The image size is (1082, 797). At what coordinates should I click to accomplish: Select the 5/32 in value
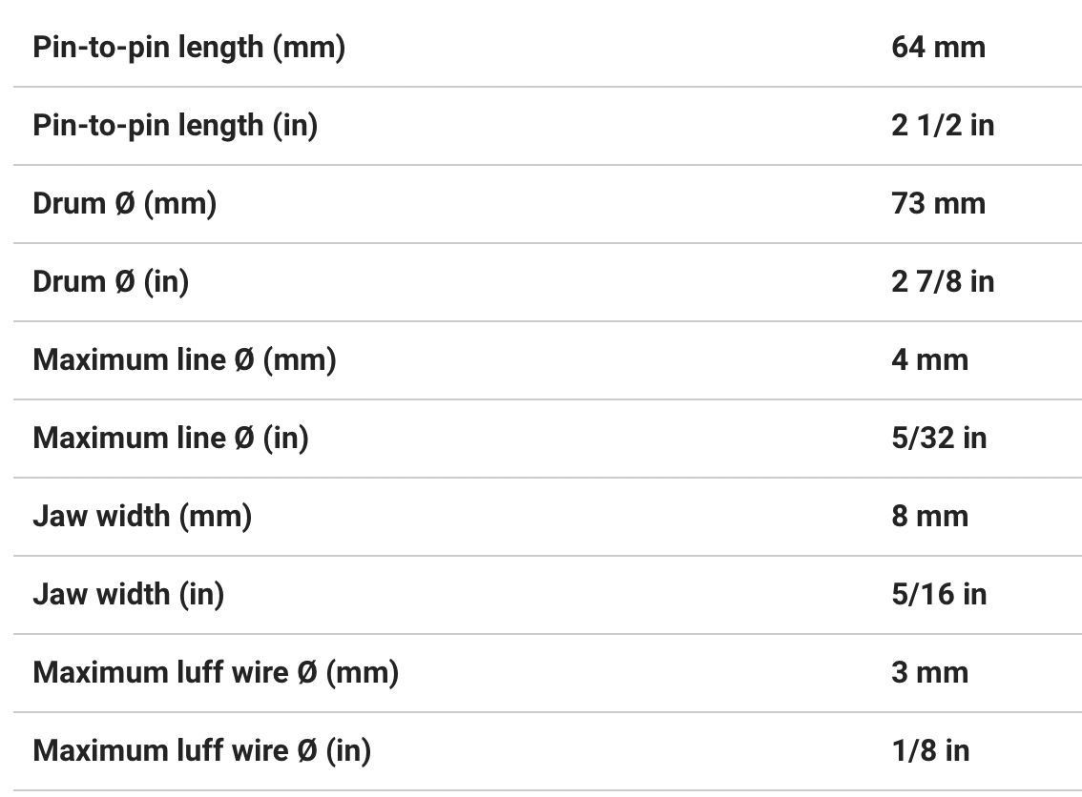click(x=939, y=438)
